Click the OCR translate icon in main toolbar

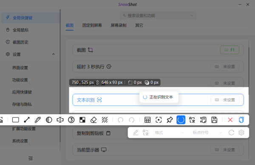[x=192, y=120]
